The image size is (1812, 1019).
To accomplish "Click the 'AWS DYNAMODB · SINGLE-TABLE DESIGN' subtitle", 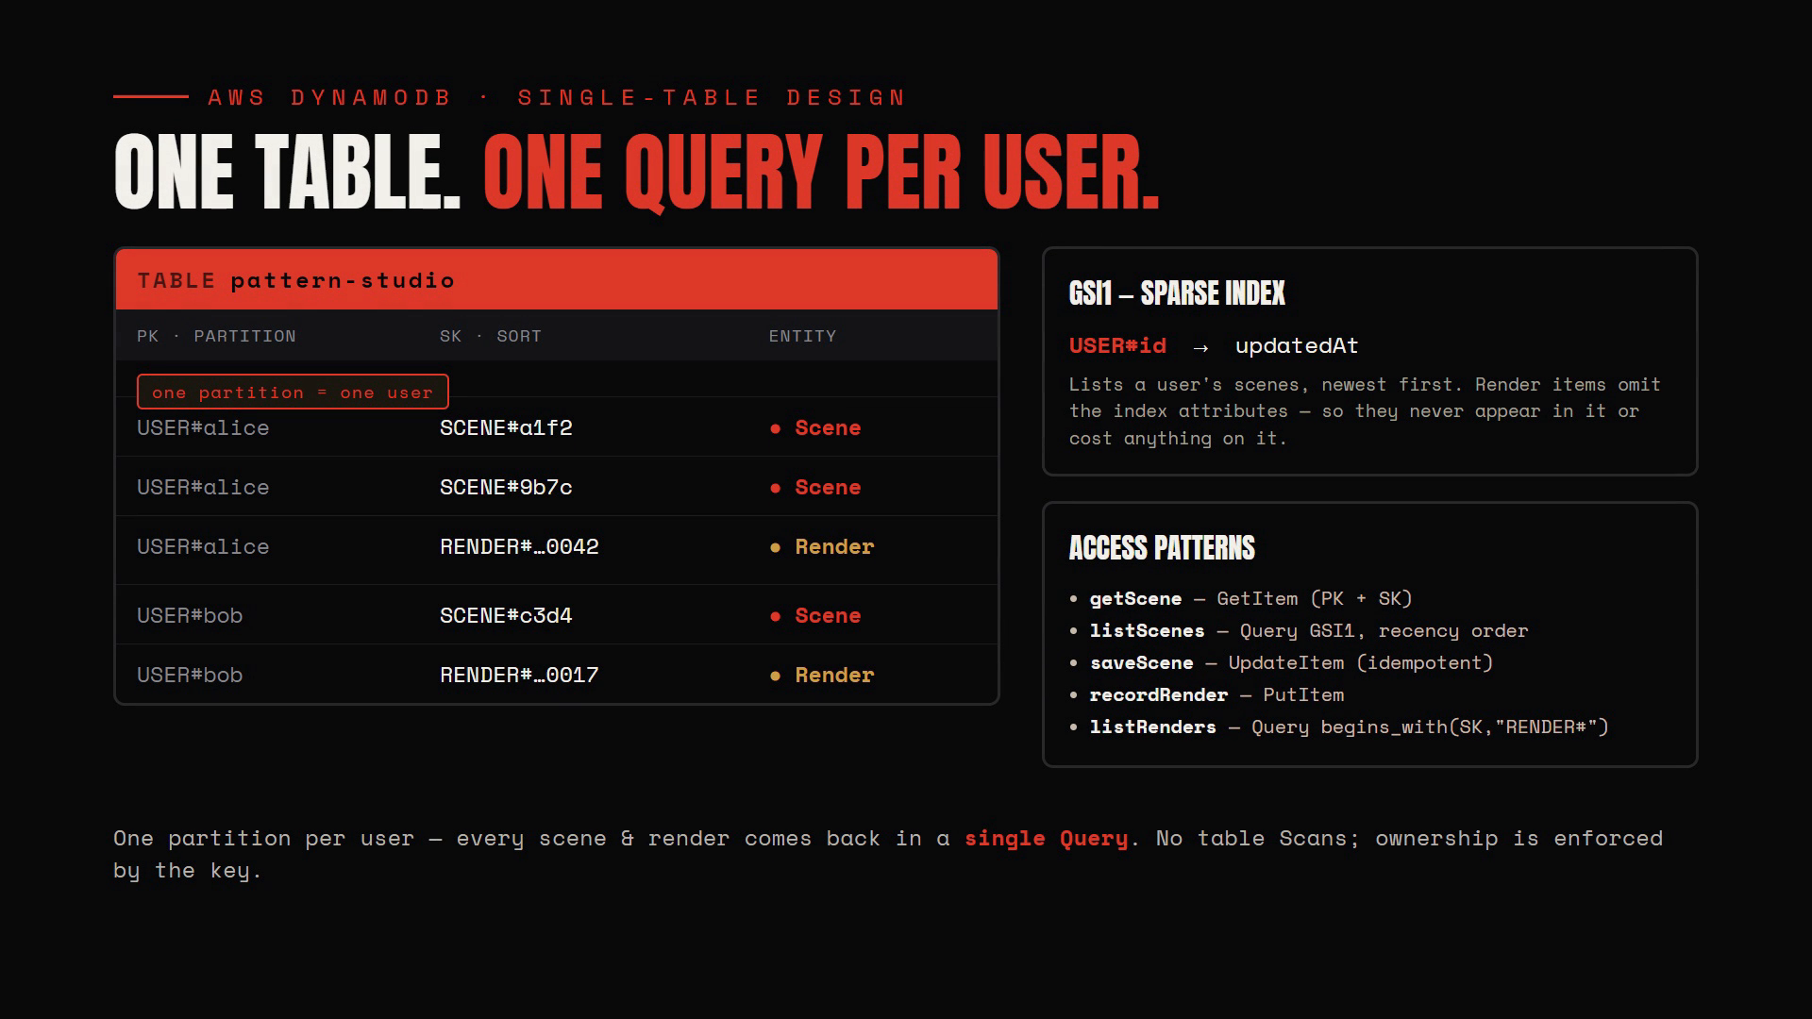I will pyautogui.click(x=557, y=97).
